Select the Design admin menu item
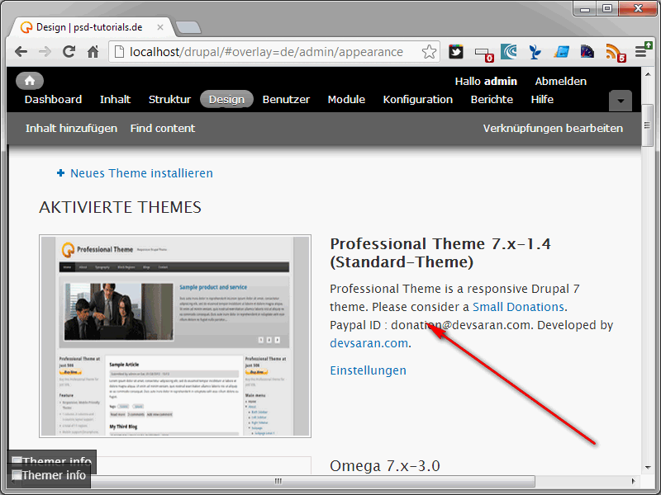 tap(226, 99)
